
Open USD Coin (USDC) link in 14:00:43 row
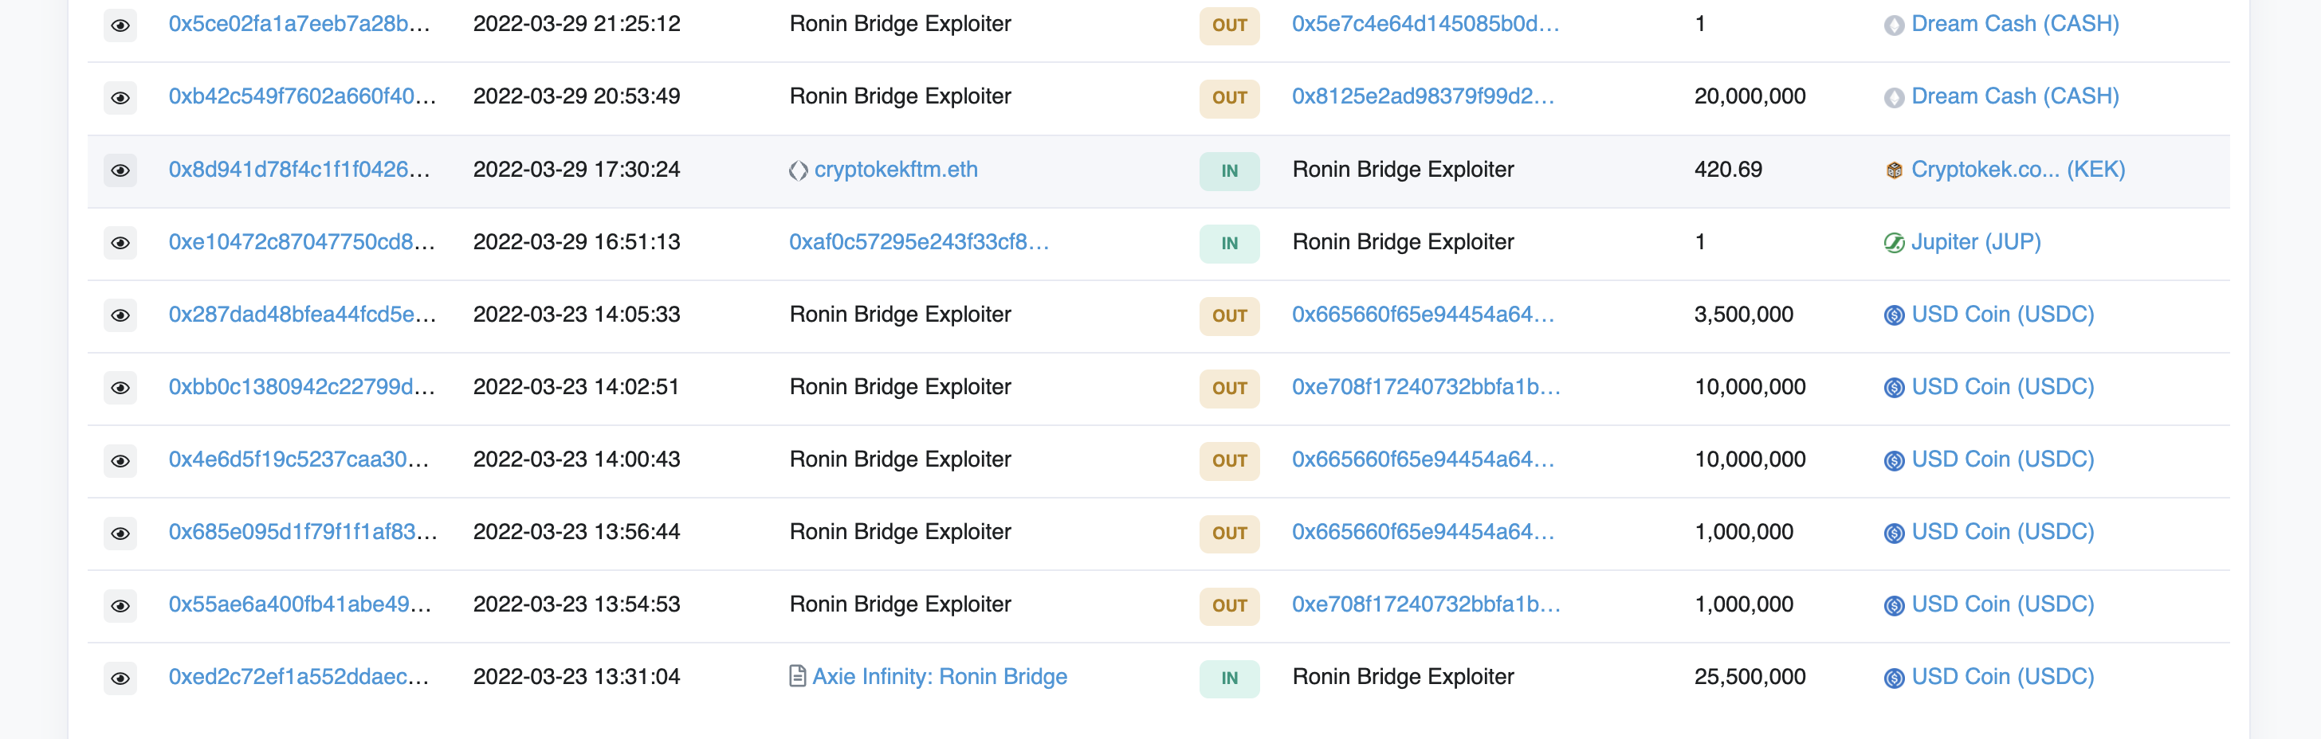(2003, 459)
